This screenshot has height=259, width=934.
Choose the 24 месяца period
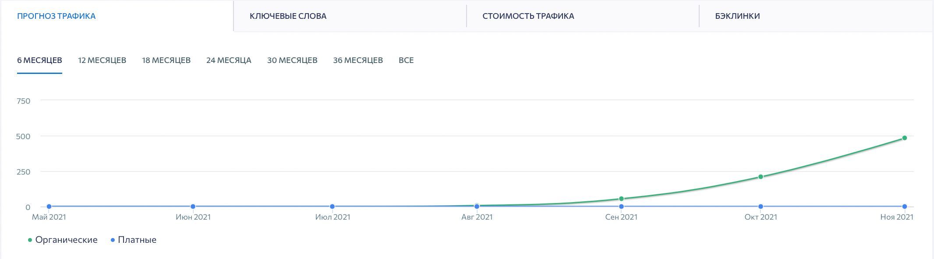(229, 60)
